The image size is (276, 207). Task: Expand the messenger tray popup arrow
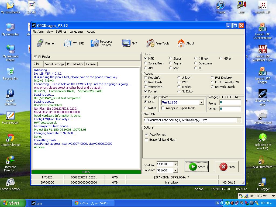274,196
